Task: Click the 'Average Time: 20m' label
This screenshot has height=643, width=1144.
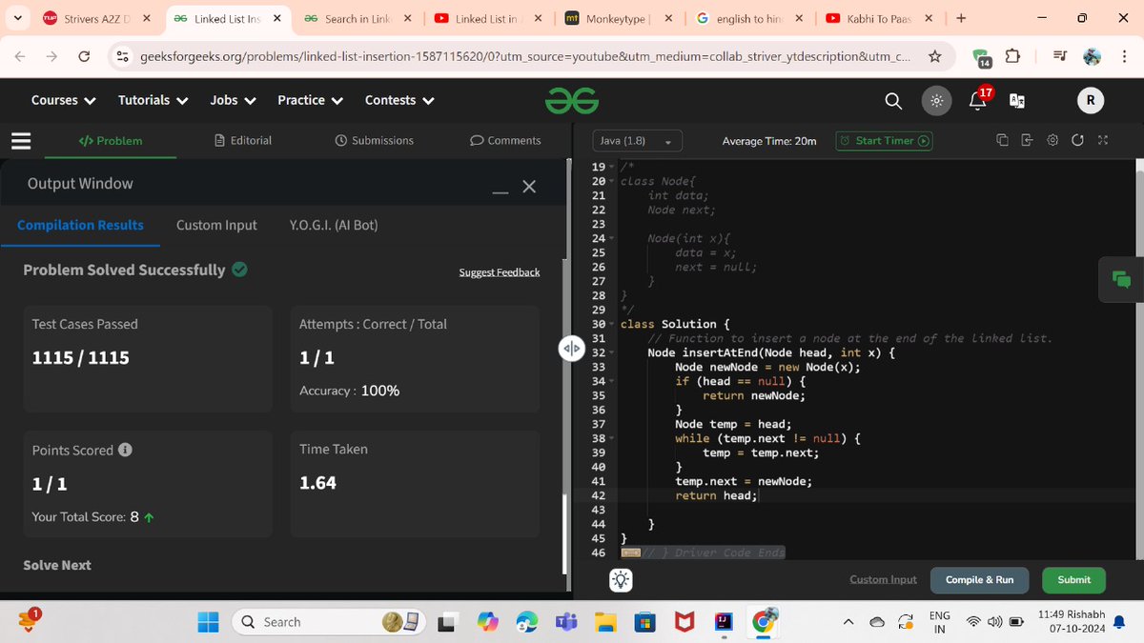Action: [769, 141]
